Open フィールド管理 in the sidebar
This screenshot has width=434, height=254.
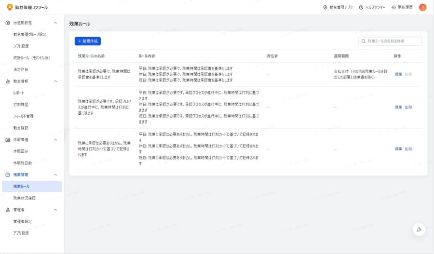pos(24,116)
